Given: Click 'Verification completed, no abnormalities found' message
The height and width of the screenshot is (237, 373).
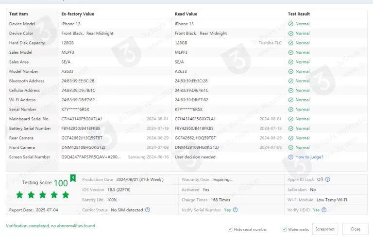Looking at the screenshot, I should (51, 226).
